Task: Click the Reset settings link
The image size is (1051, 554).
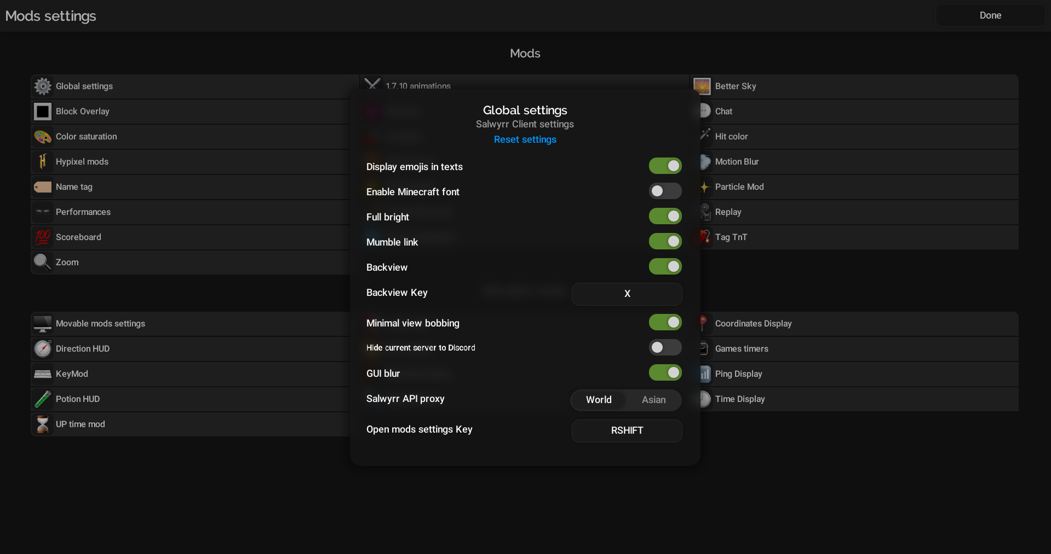Action: (525, 140)
